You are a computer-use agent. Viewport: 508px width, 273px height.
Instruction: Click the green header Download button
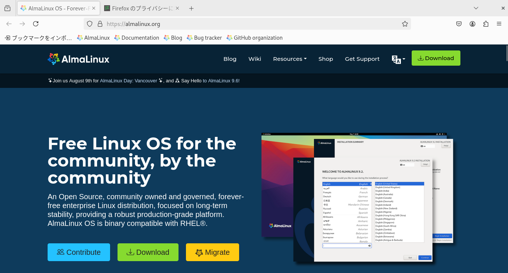[436, 58]
